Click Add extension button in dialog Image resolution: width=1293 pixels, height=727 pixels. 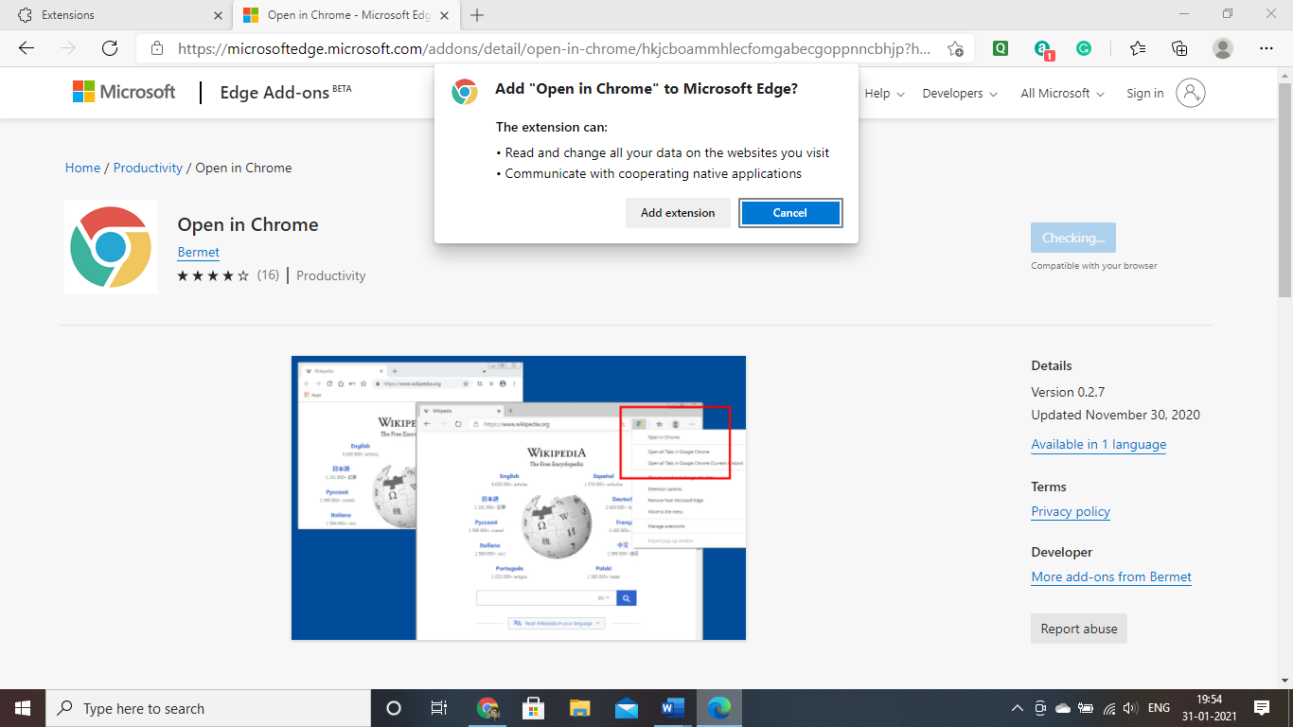pyautogui.click(x=678, y=213)
